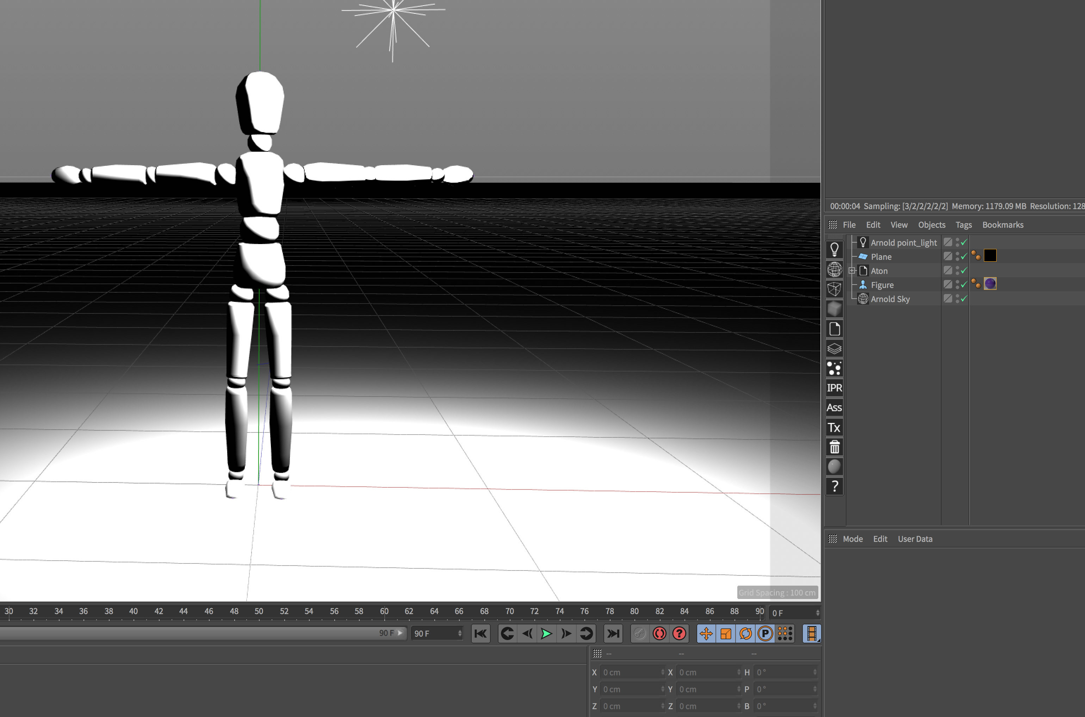Click the play forward button in timeline
1085x717 pixels.
pyautogui.click(x=546, y=633)
